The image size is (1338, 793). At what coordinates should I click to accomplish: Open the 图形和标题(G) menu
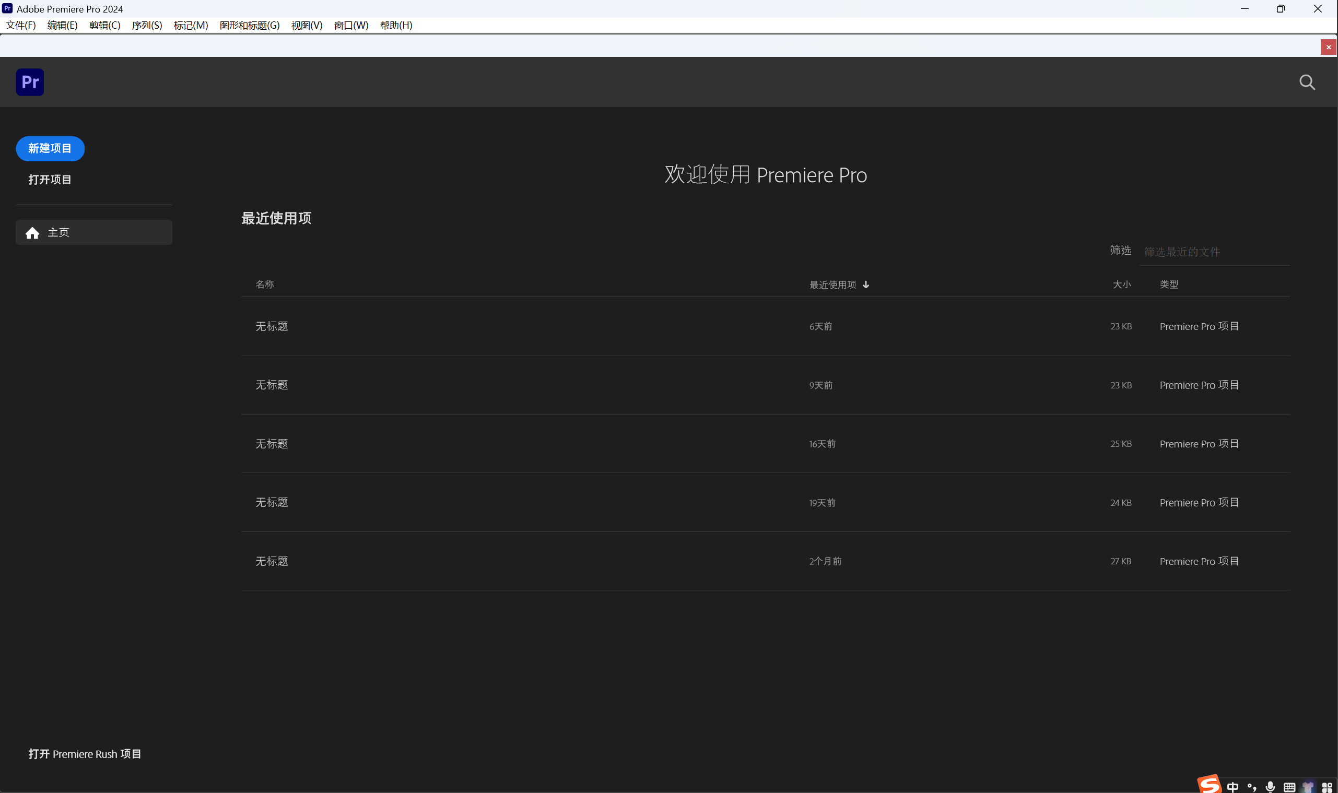(250, 25)
